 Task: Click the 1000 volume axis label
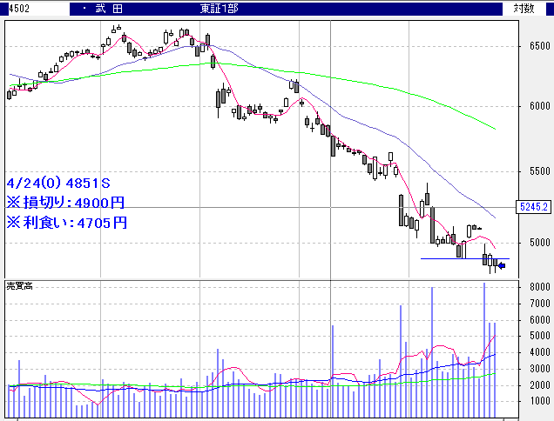coord(539,401)
